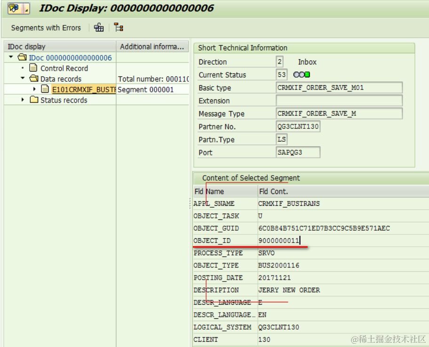This screenshot has height=347, width=429.
Task: Select the DESCRIPTION value JERRY NEW ORDER
Action: tap(343, 290)
